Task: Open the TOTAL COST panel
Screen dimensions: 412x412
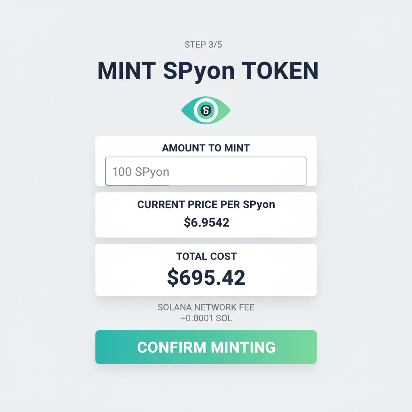Action: (x=206, y=270)
